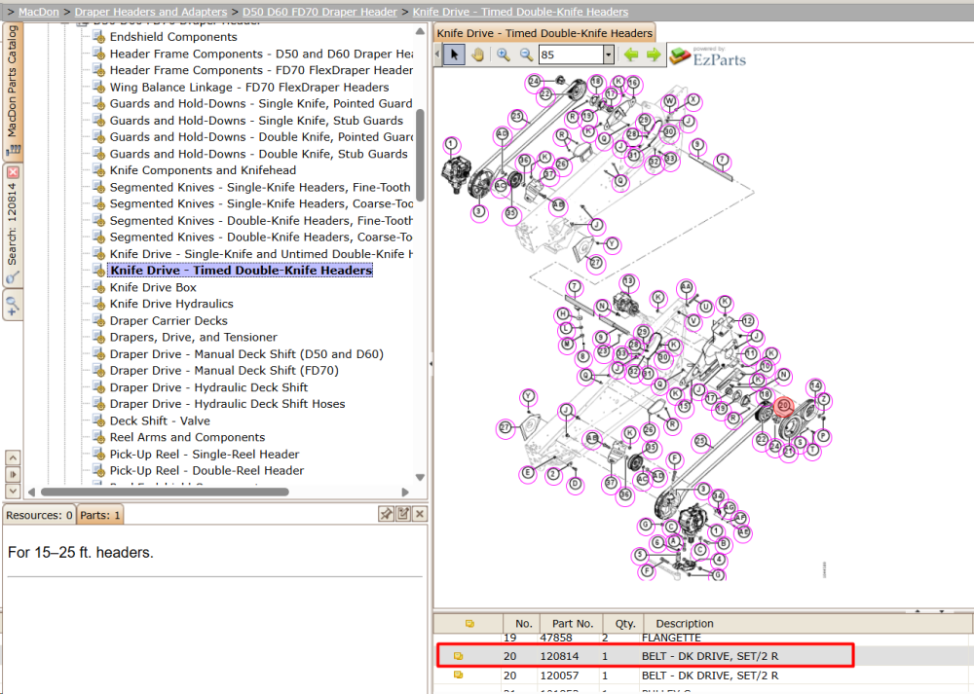Zoom out of the parts diagram
This screenshot has width=974, height=694.
(x=526, y=55)
